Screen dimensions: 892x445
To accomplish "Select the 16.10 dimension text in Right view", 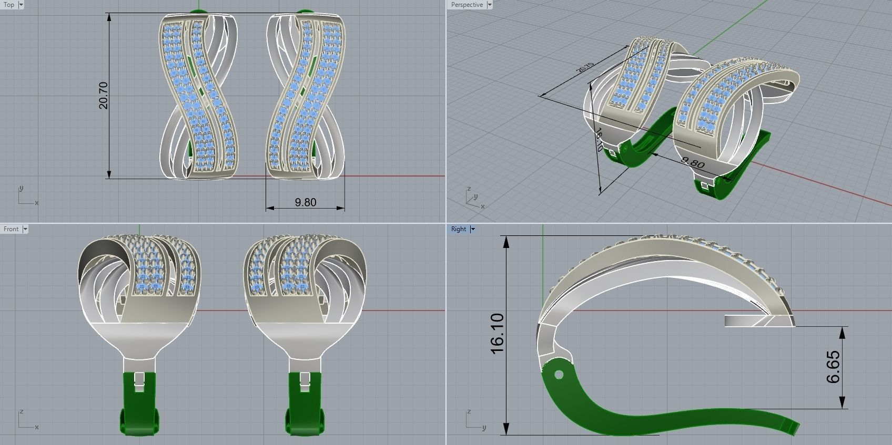I will (497, 334).
